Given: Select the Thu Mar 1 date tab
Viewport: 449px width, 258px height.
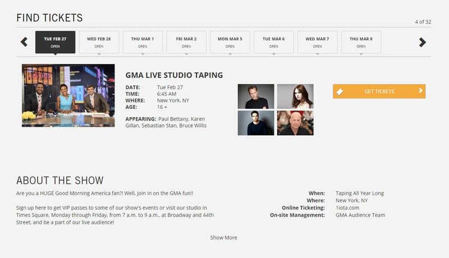Looking at the screenshot, I should click(143, 42).
